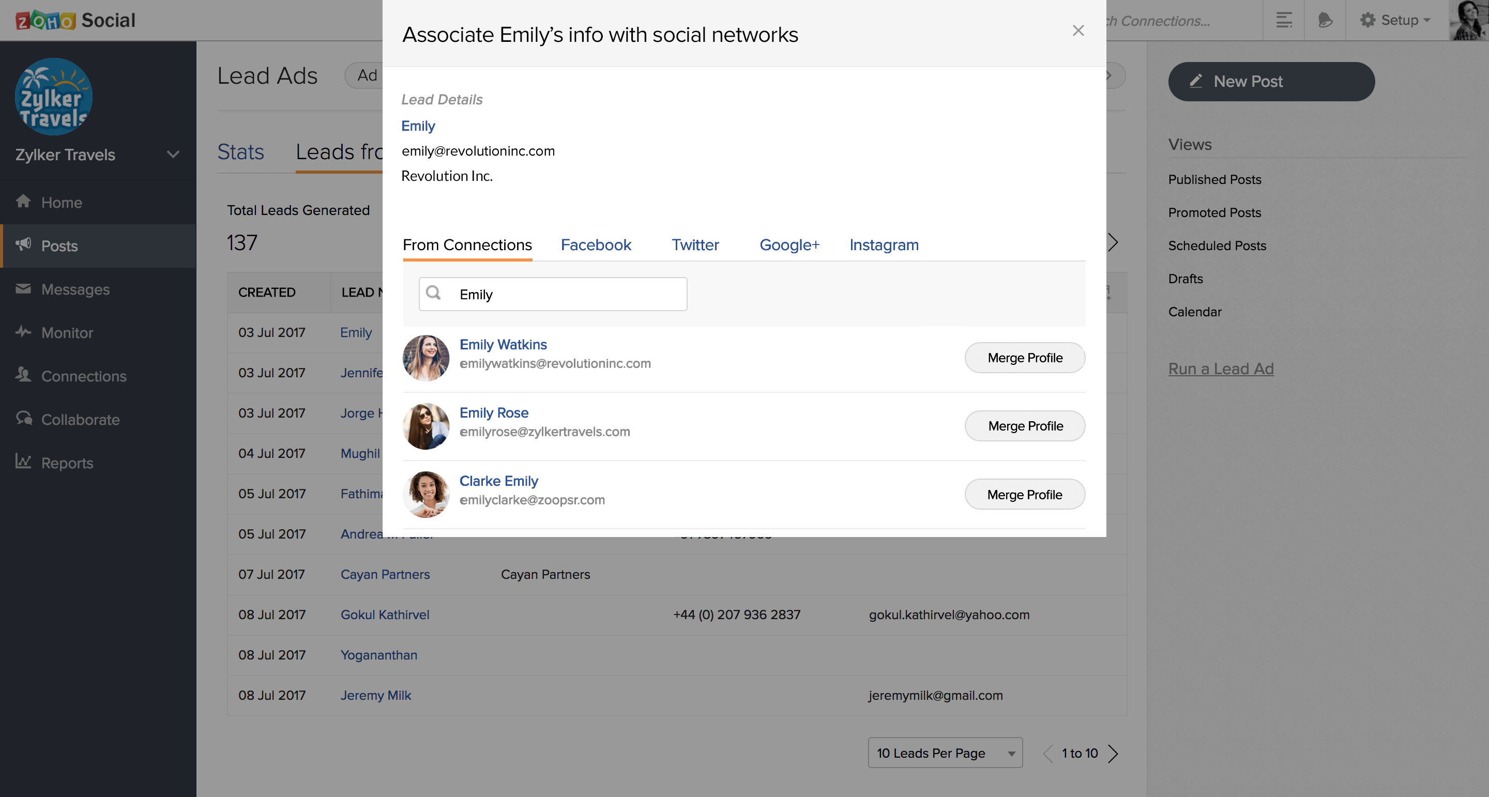Switch to Google+ tab
Screen dimensions: 1489x797
pos(789,245)
